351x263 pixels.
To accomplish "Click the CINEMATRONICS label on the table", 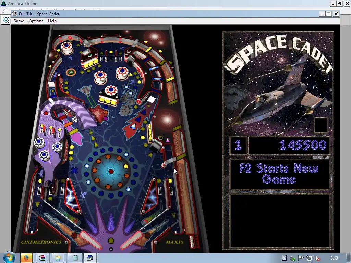I will point(41,242).
